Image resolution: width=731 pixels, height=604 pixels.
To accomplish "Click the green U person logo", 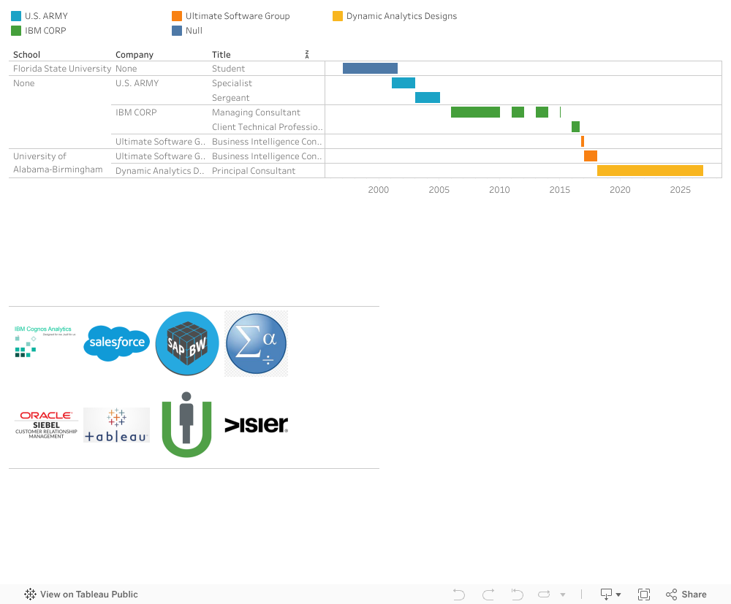I will coord(186,425).
